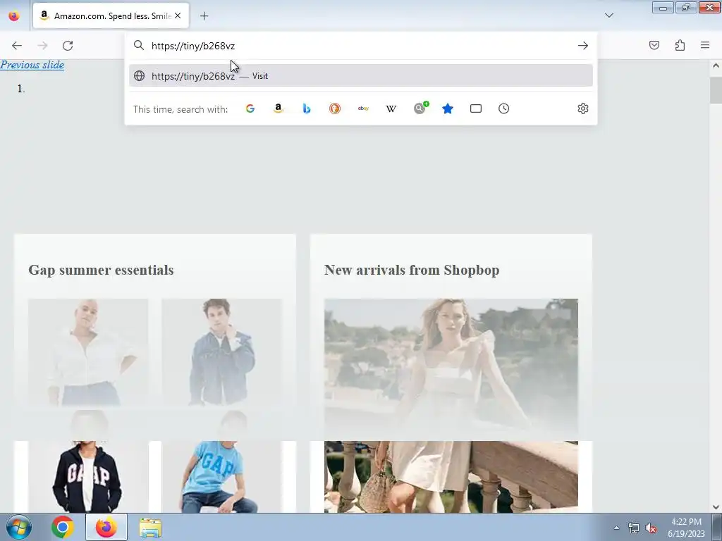Click the Previous slide link
This screenshot has height=541, width=722.
coord(32,65)
